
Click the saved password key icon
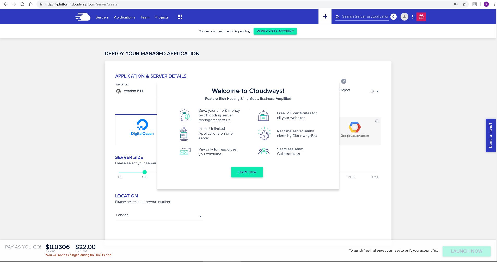coord(456,4)
